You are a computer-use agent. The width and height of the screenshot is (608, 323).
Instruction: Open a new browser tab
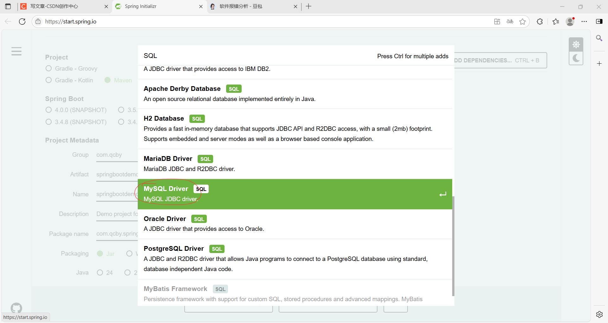click(x=309, y=6)
